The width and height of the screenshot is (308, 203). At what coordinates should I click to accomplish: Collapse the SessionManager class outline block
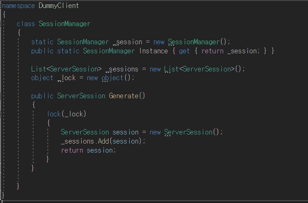pyautogui.click(x=1, y=24)
